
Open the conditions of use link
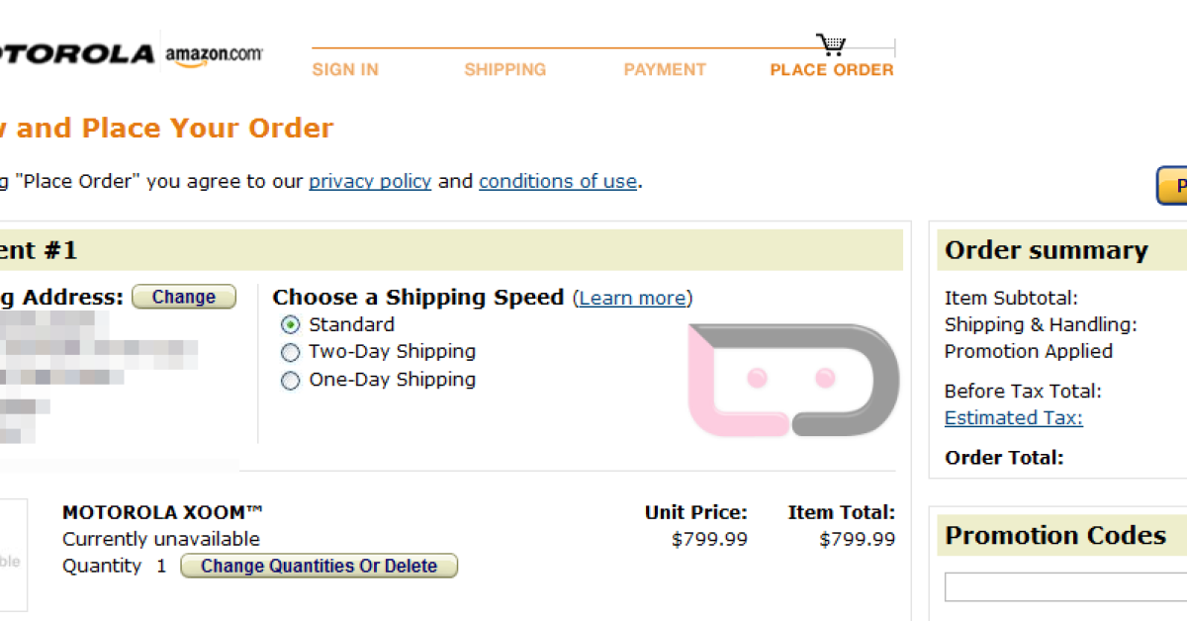(558, 182)
